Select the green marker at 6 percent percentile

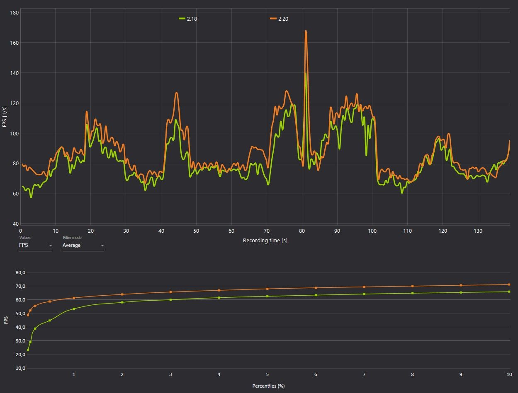(x=316, y=295)
